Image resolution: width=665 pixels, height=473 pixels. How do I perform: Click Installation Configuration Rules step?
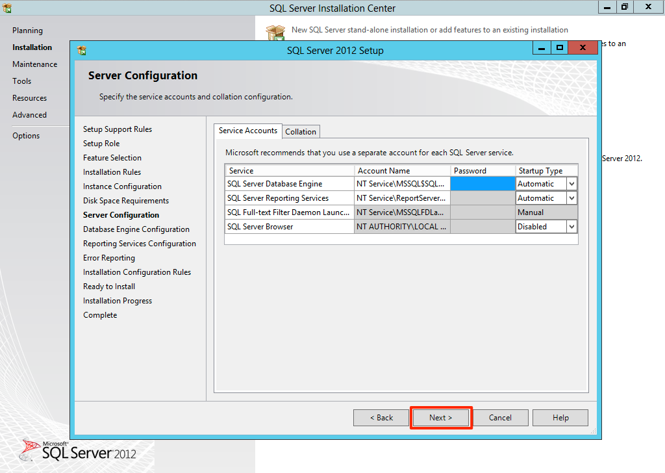137,272
